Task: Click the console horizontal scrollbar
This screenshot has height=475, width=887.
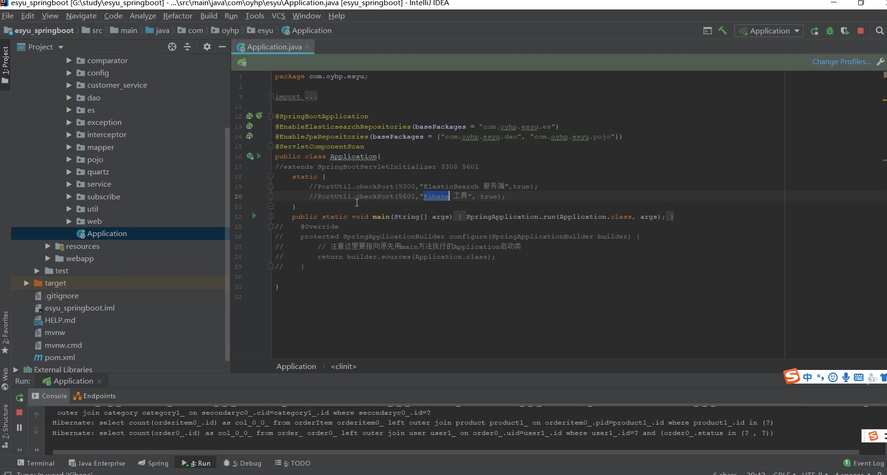Action: click(453, 452)
